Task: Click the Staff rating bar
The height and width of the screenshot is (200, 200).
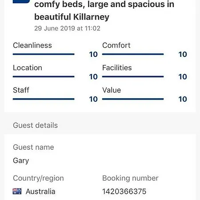Action: point(44,99)
